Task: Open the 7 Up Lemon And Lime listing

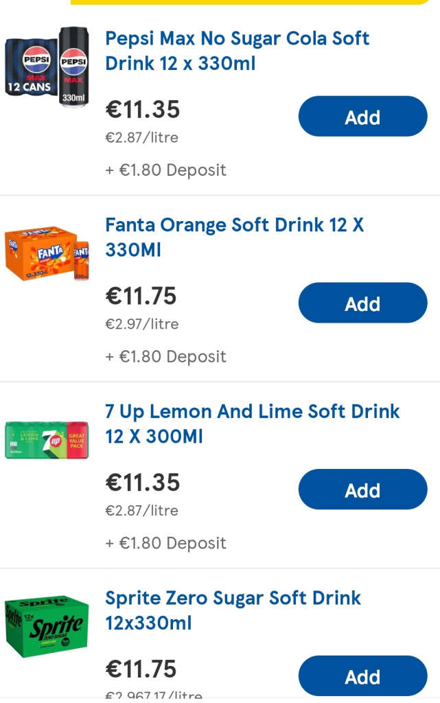Action: point(252,424)
